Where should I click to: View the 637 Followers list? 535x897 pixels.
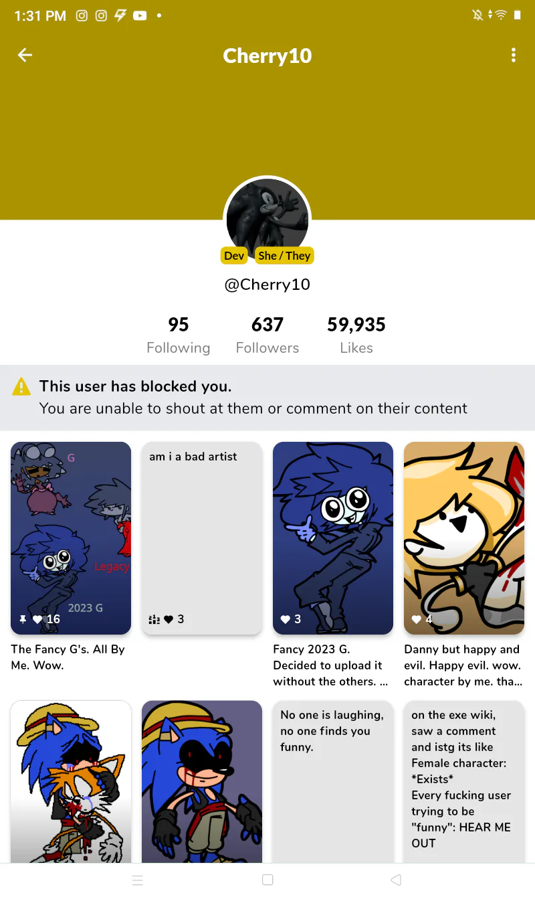click(267, 335)
